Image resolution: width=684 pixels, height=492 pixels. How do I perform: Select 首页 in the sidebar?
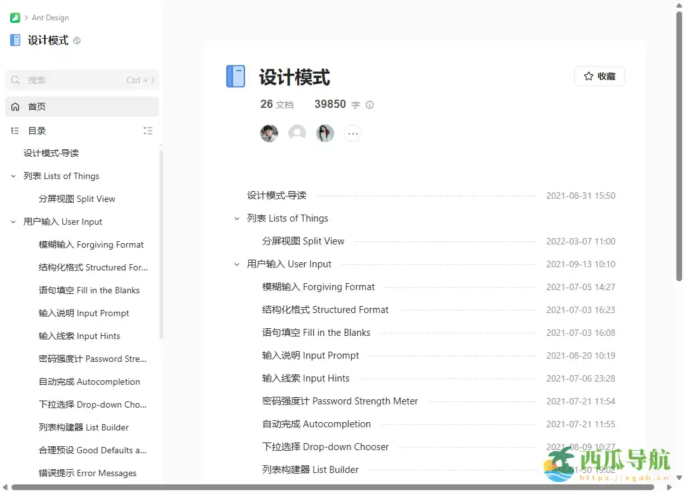click(x=36, y=107)
